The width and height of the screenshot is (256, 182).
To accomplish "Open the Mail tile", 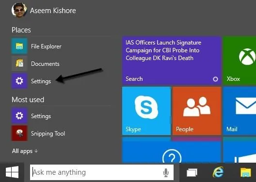I will [240, 111].
